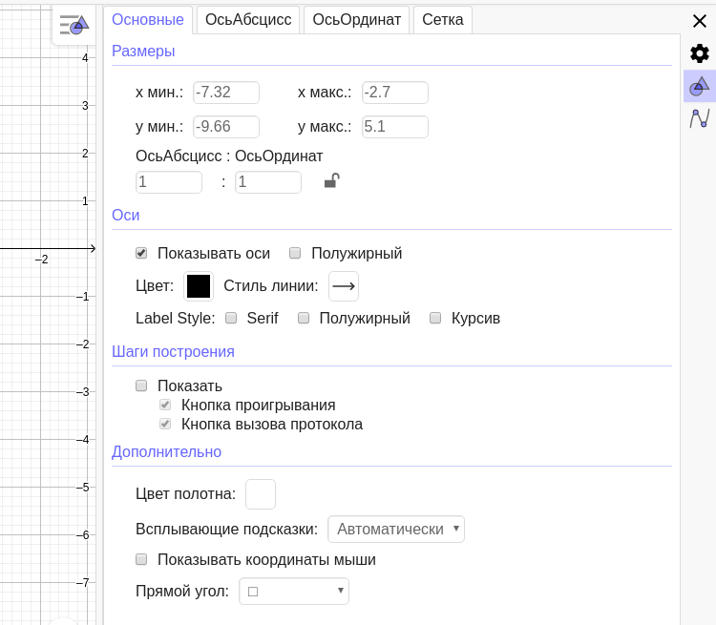Uncheck Показывать оси checkbox

point(141,253)
